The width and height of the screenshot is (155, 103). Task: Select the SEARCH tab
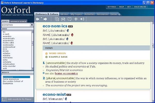(x=5, y=21)
